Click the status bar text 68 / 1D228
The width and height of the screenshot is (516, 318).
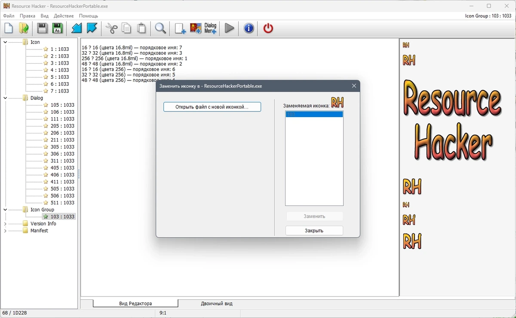(x=15, y=313)
